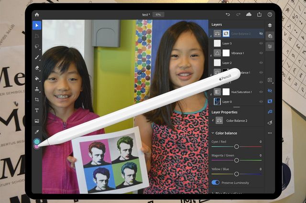
Task: Select the Brush tool
Action: click(37, 57)
